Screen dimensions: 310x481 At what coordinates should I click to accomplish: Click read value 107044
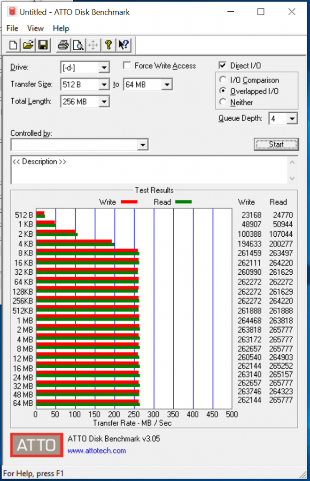point(281,234)
